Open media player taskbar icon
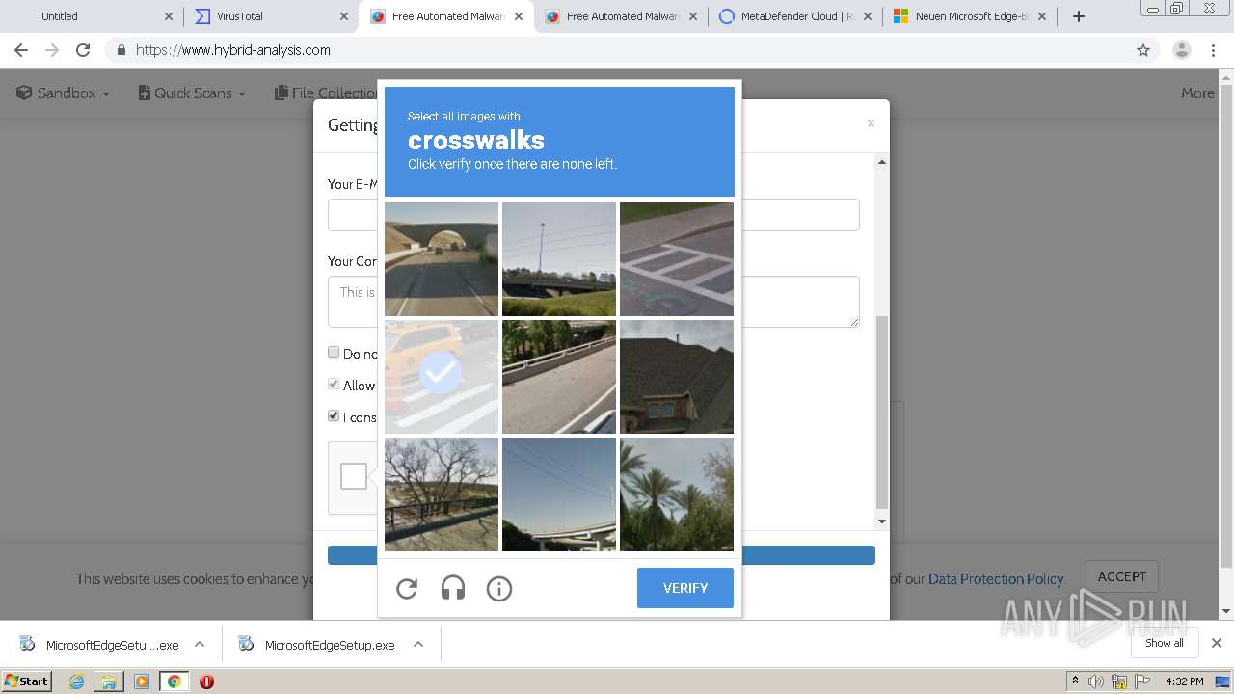 [x=142, y=681]
